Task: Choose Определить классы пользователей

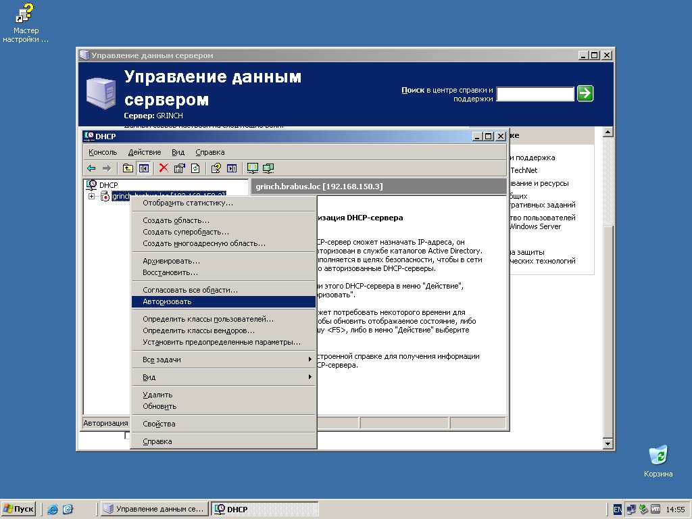Action: [x=223, y=319]
